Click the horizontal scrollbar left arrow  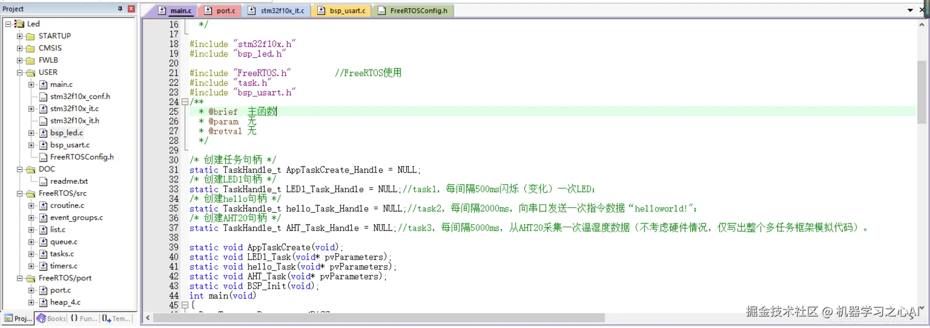click(148, 318)
